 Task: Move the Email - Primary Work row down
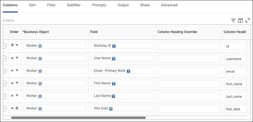pyautogui.click(x=17, y=71)
